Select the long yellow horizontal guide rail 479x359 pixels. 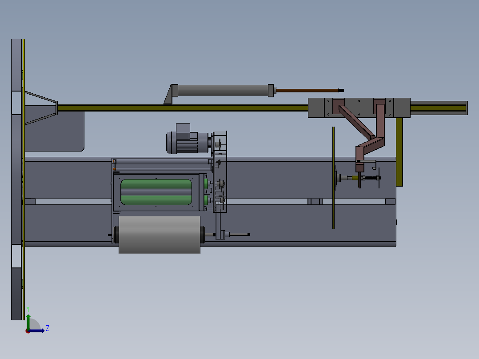pos(183,108)
